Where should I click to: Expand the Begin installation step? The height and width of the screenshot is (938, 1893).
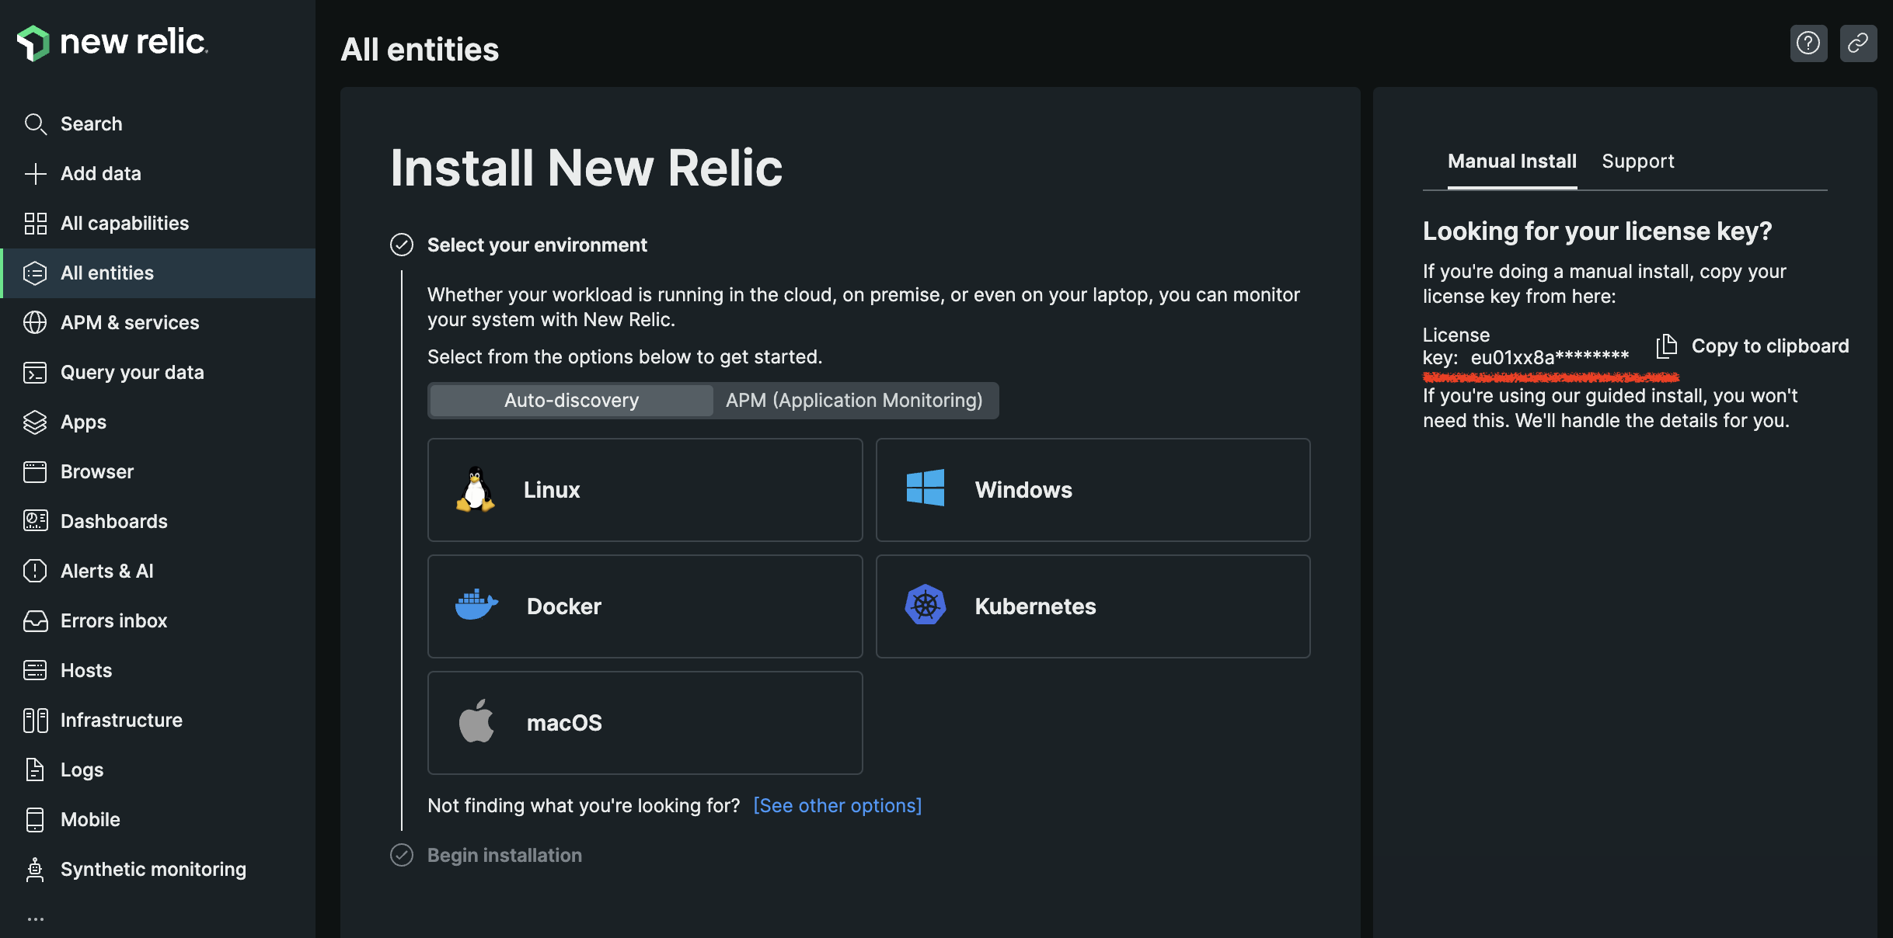pyautogui.click(x=402, y=856)
